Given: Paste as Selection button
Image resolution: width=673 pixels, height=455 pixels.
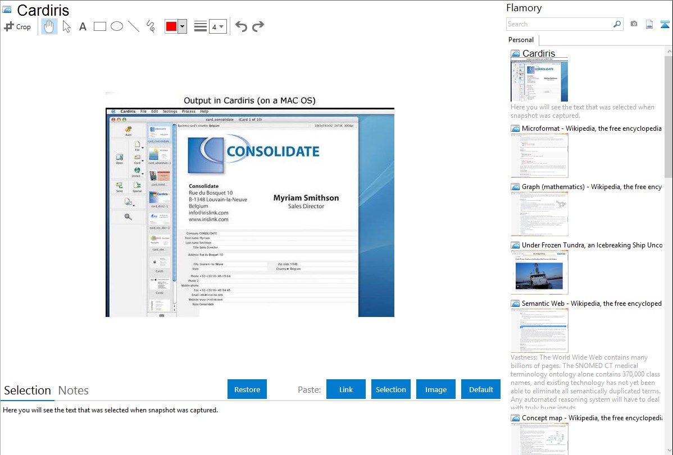Looking at the screenshot, I should [391, 389].
